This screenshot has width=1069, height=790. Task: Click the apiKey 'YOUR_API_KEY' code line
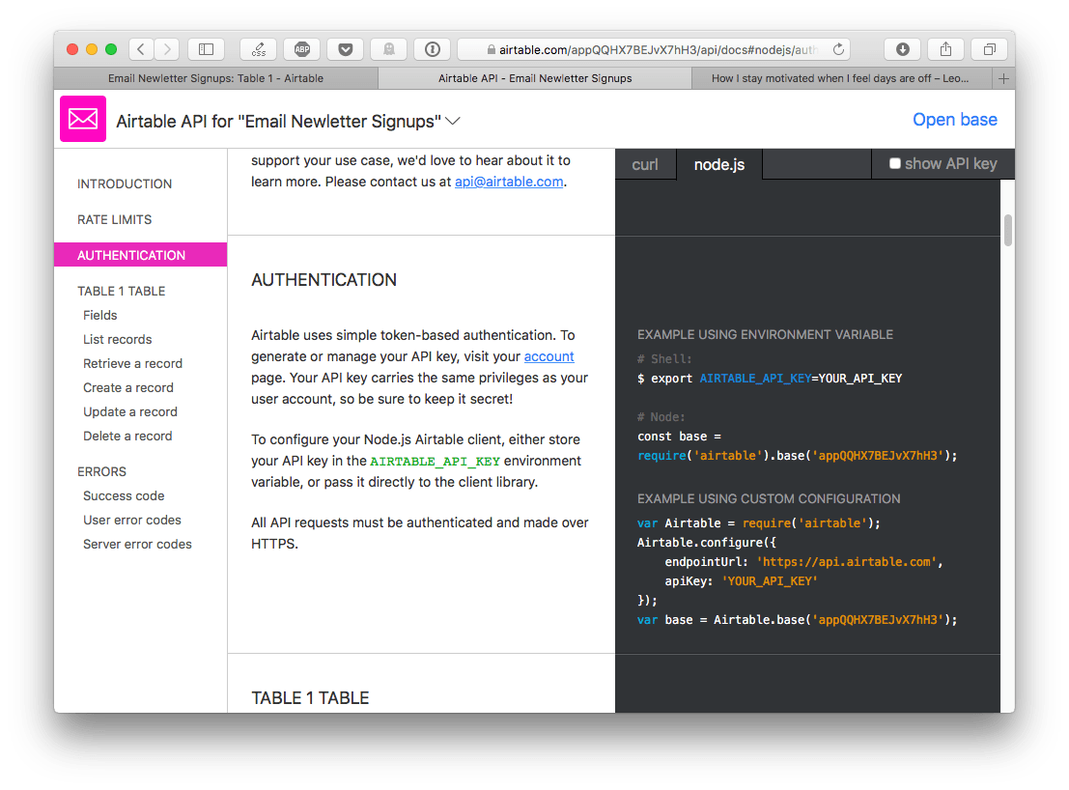pos(741,581)
